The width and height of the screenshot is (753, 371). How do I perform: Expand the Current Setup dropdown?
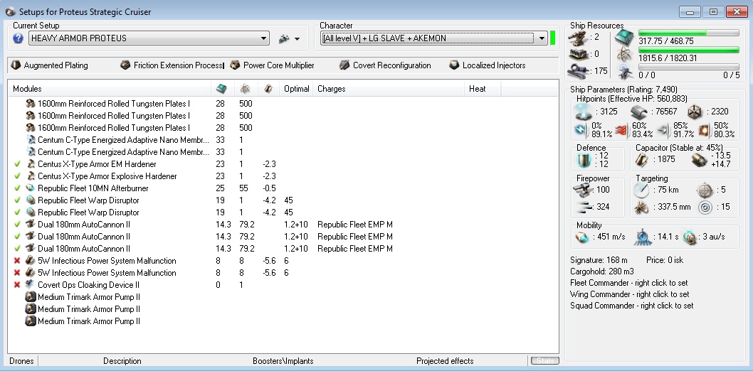(263, 38)
